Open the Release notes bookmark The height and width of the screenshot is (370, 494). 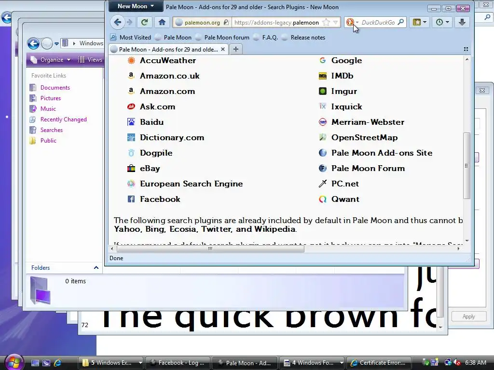click(304, 38)
